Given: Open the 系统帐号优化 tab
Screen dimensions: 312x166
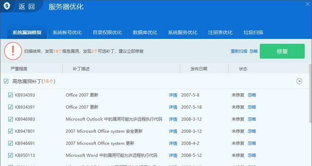Looking at the screenshot, I should (67, 32).
